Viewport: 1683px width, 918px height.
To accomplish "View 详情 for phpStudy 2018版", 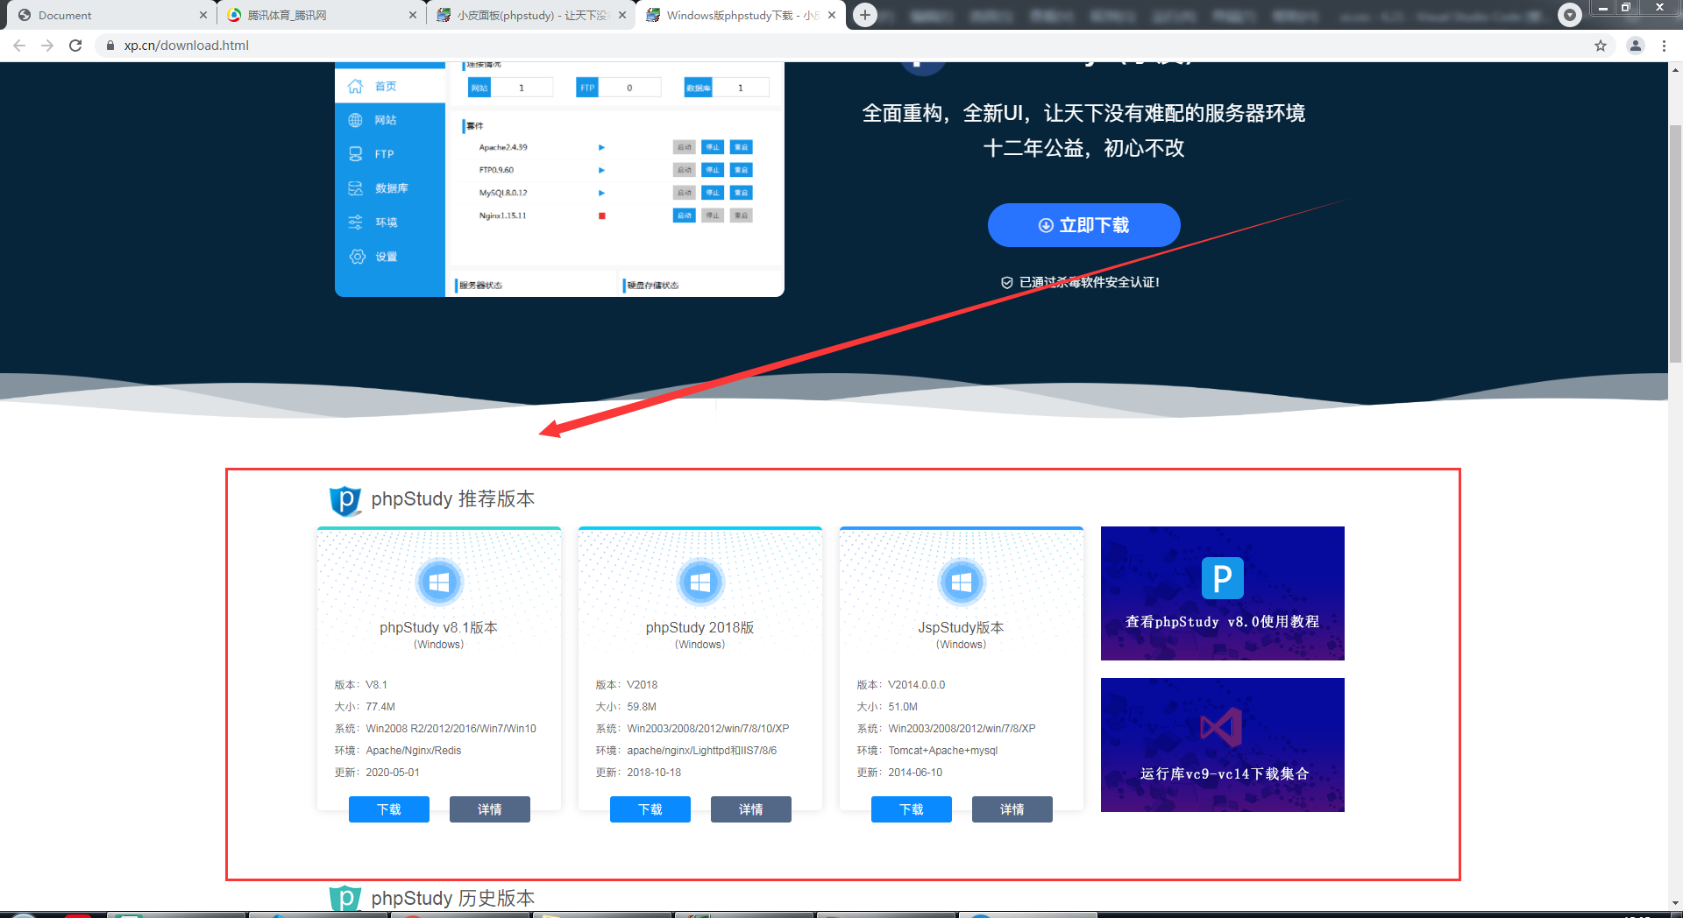I will pos(750,809).
